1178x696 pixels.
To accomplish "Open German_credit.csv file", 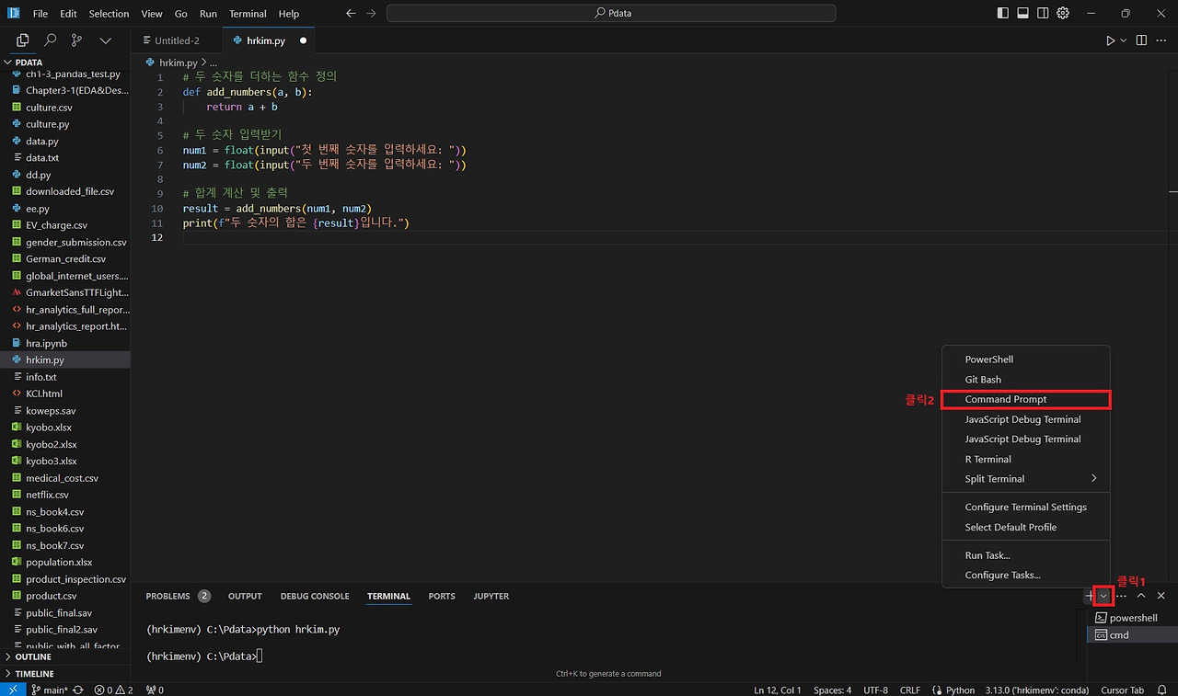I will coord(64,259).
